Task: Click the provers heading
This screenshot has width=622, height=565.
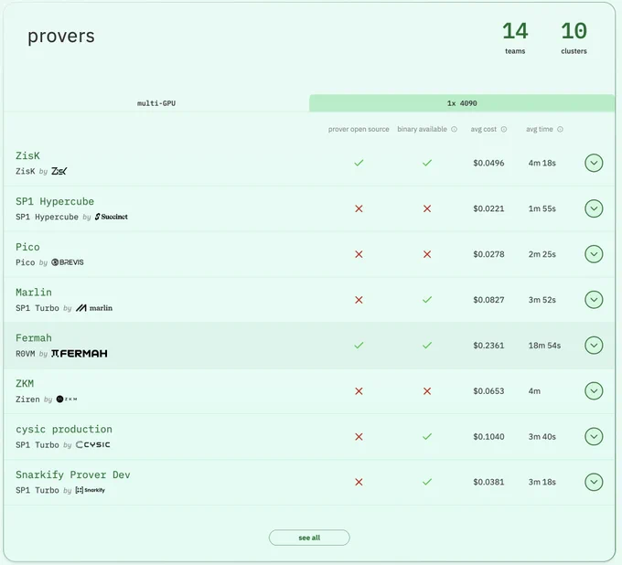Action: pyautogui.click(x=61, y=37)
